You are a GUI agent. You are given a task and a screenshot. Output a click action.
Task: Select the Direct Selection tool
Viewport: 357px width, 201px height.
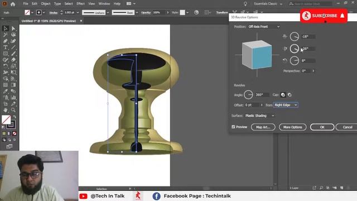click(x=13, y=28)
